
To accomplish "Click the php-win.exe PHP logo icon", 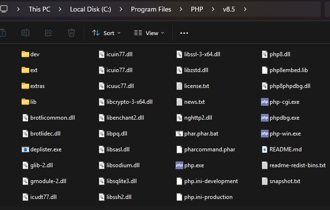I will click(265, 134).
